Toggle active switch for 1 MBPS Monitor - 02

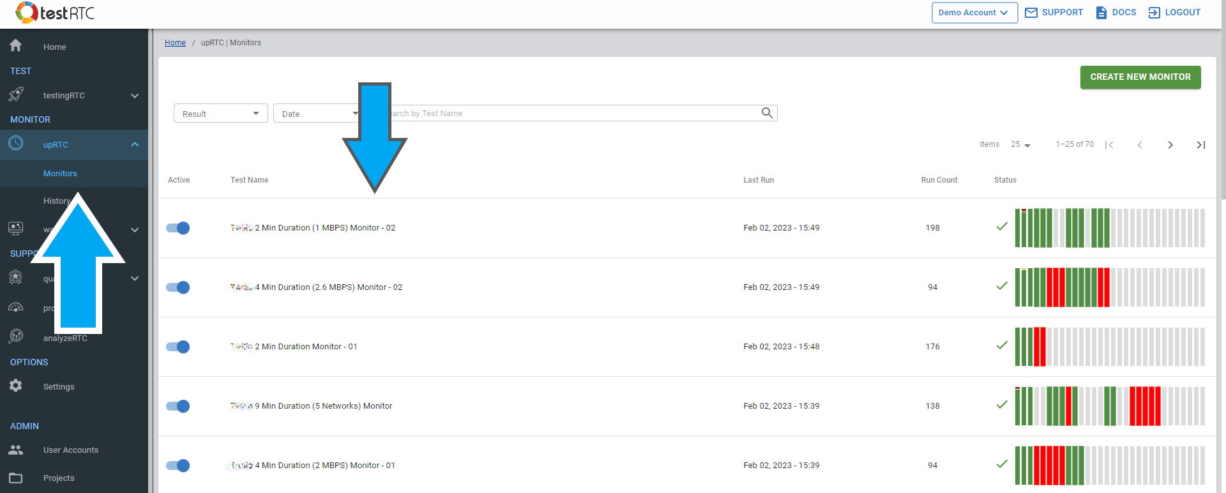tap(178, 228)
